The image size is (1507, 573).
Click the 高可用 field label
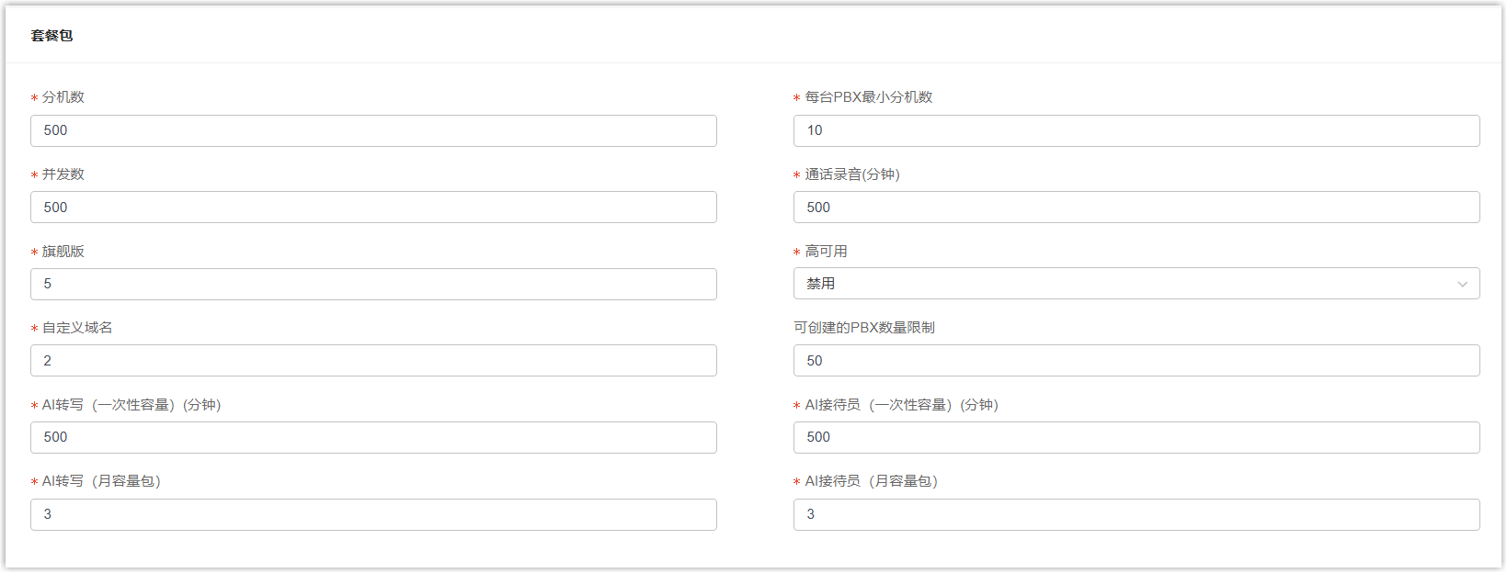click(x=826, y=252)
